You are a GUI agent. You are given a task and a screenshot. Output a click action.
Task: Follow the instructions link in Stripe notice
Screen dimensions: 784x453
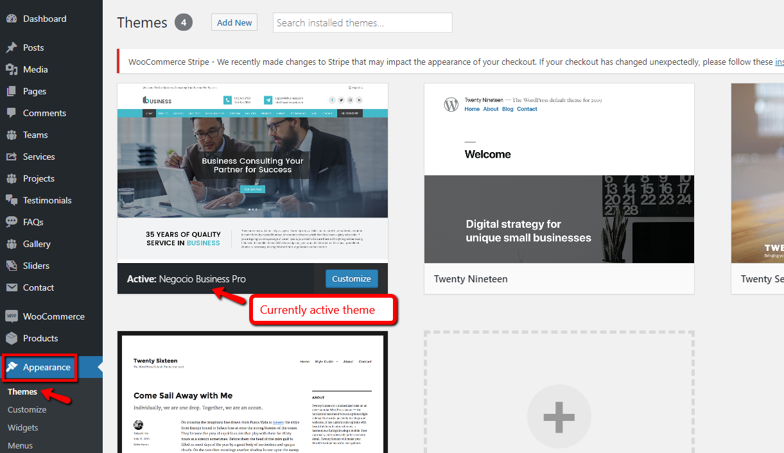(780, 62)
